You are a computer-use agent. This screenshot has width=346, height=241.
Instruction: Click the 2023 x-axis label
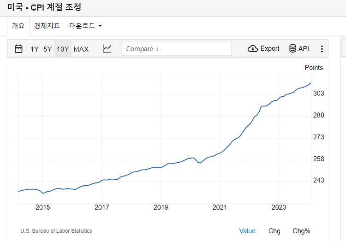[x=279, y=207]
